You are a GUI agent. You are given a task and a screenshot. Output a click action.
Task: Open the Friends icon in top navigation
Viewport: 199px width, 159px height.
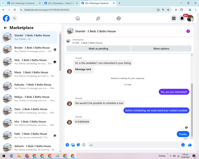(x=98, y=18)
